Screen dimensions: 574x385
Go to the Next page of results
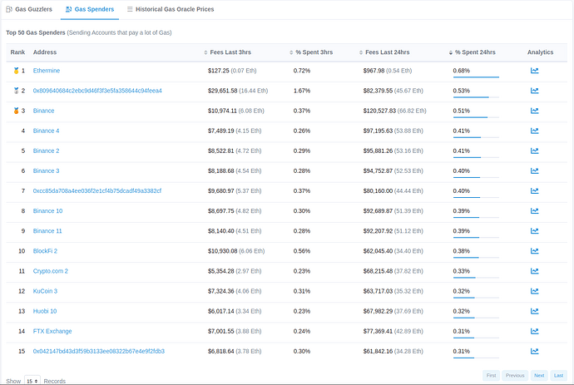pyautogui.click(x=539, y=376)
